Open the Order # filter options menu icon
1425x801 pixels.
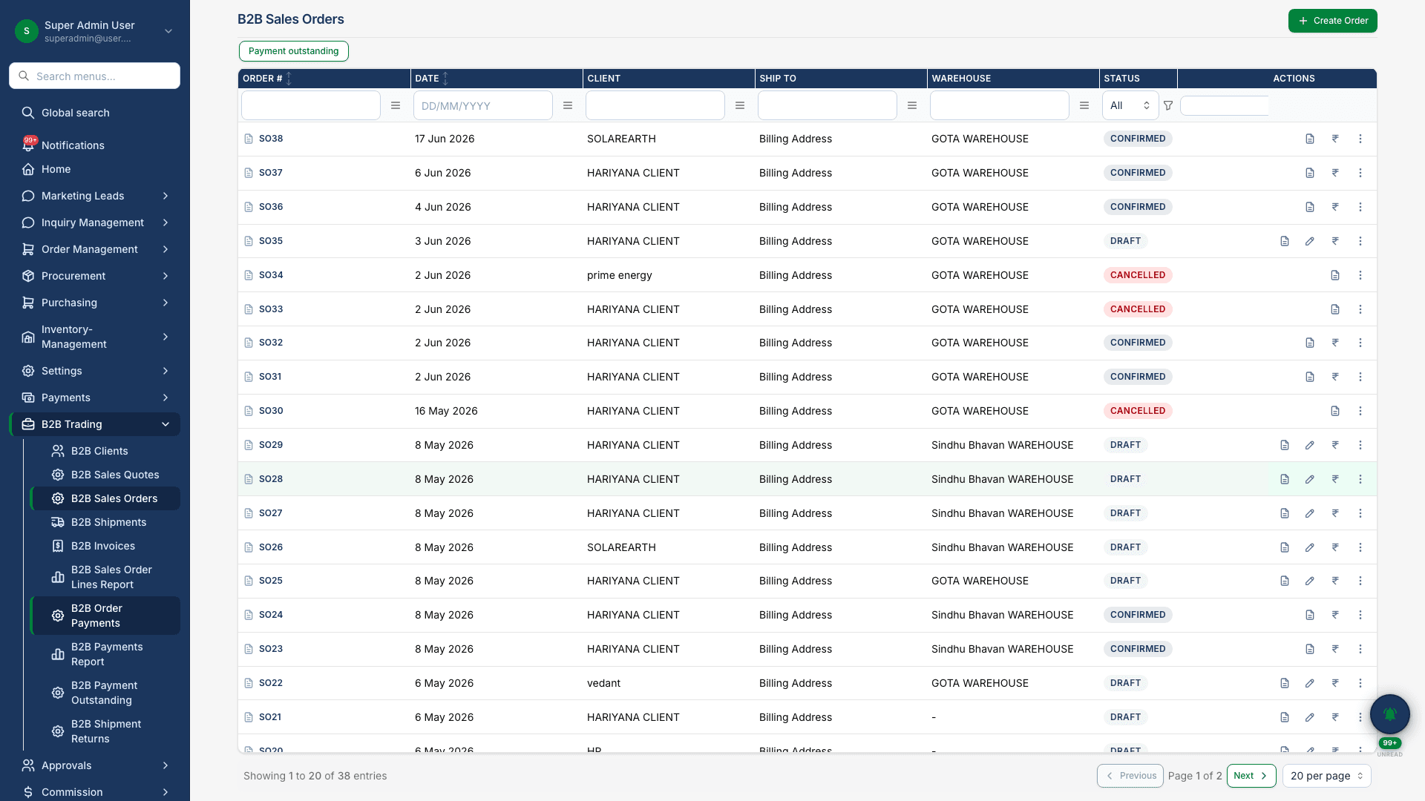[x=396, y=105]
